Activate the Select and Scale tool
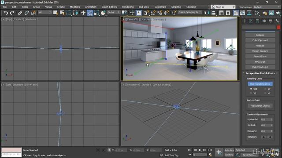 click(x=96, y=13)
